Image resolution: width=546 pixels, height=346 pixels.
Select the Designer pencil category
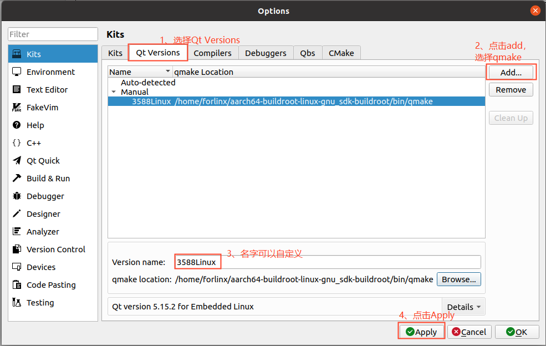17,214
